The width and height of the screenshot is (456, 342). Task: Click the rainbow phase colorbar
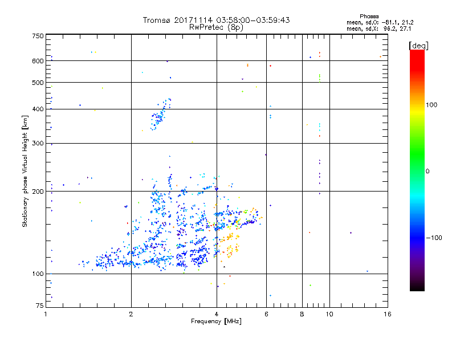(x=417, y=170)
